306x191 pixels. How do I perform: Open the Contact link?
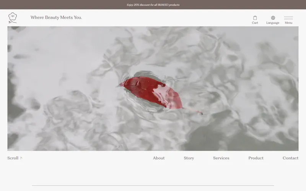coord(290,158)
